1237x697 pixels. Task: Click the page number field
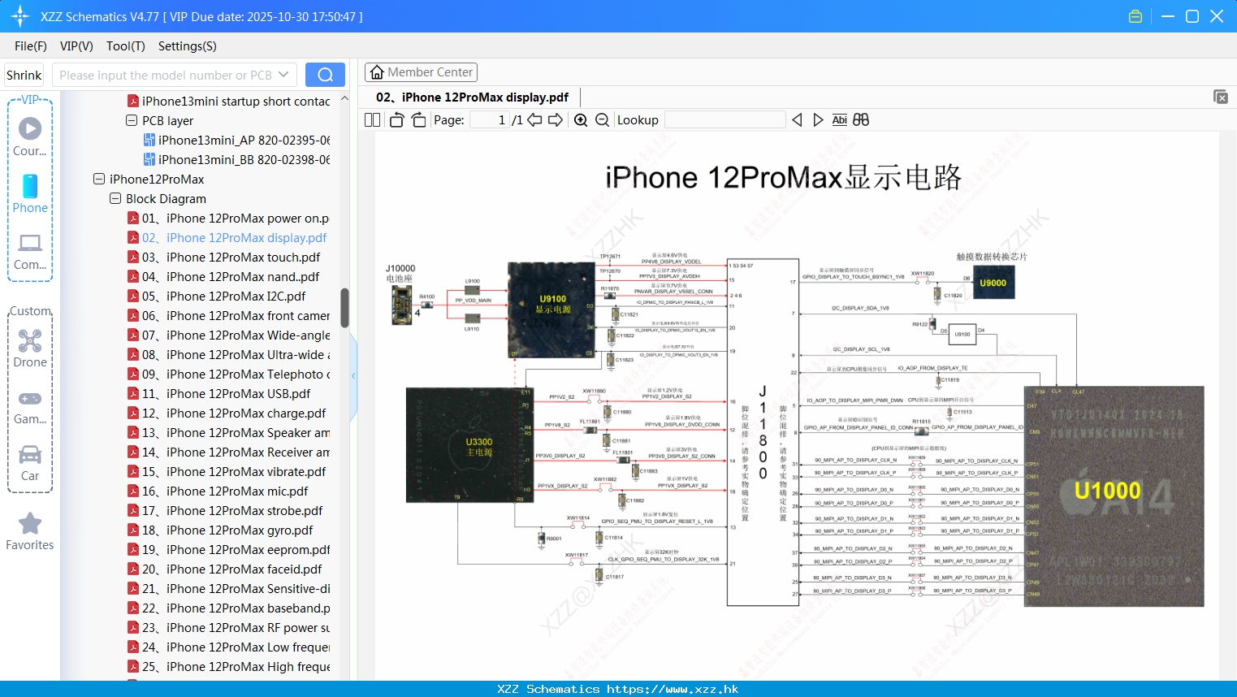click(x=490, y=120)
